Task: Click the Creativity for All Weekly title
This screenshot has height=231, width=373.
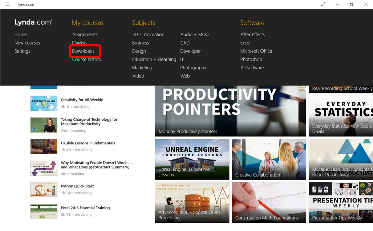Action: tap(82, 100)
